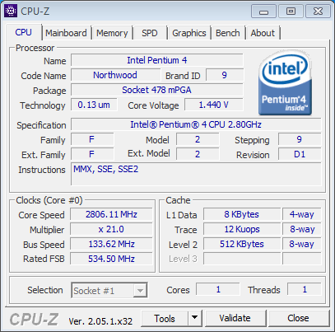Open the Graphics tab
335x332 pixels.
coord(189,33)
